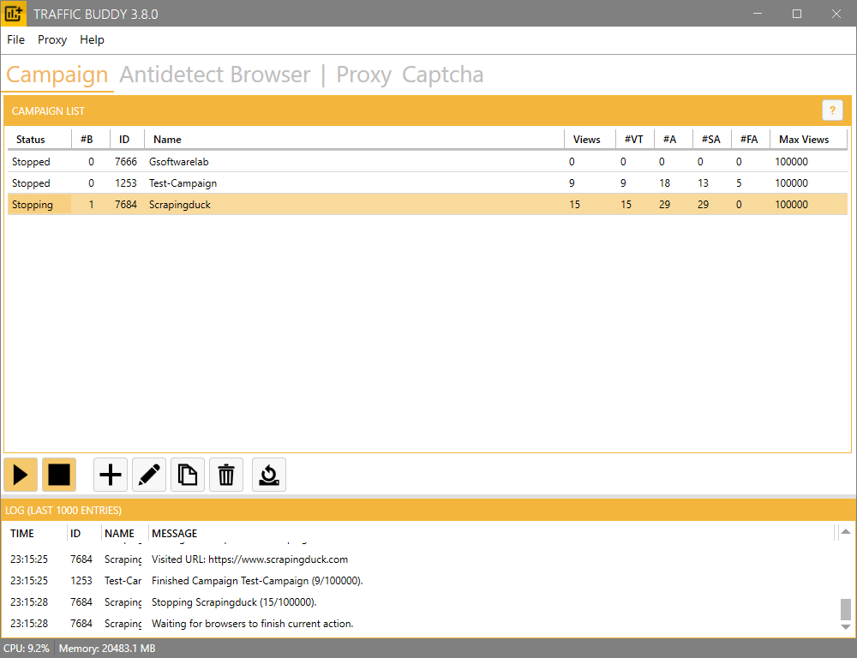This screenshot has height=658, width=857.
Task: Open help with the question mark button
Action: 831,111
